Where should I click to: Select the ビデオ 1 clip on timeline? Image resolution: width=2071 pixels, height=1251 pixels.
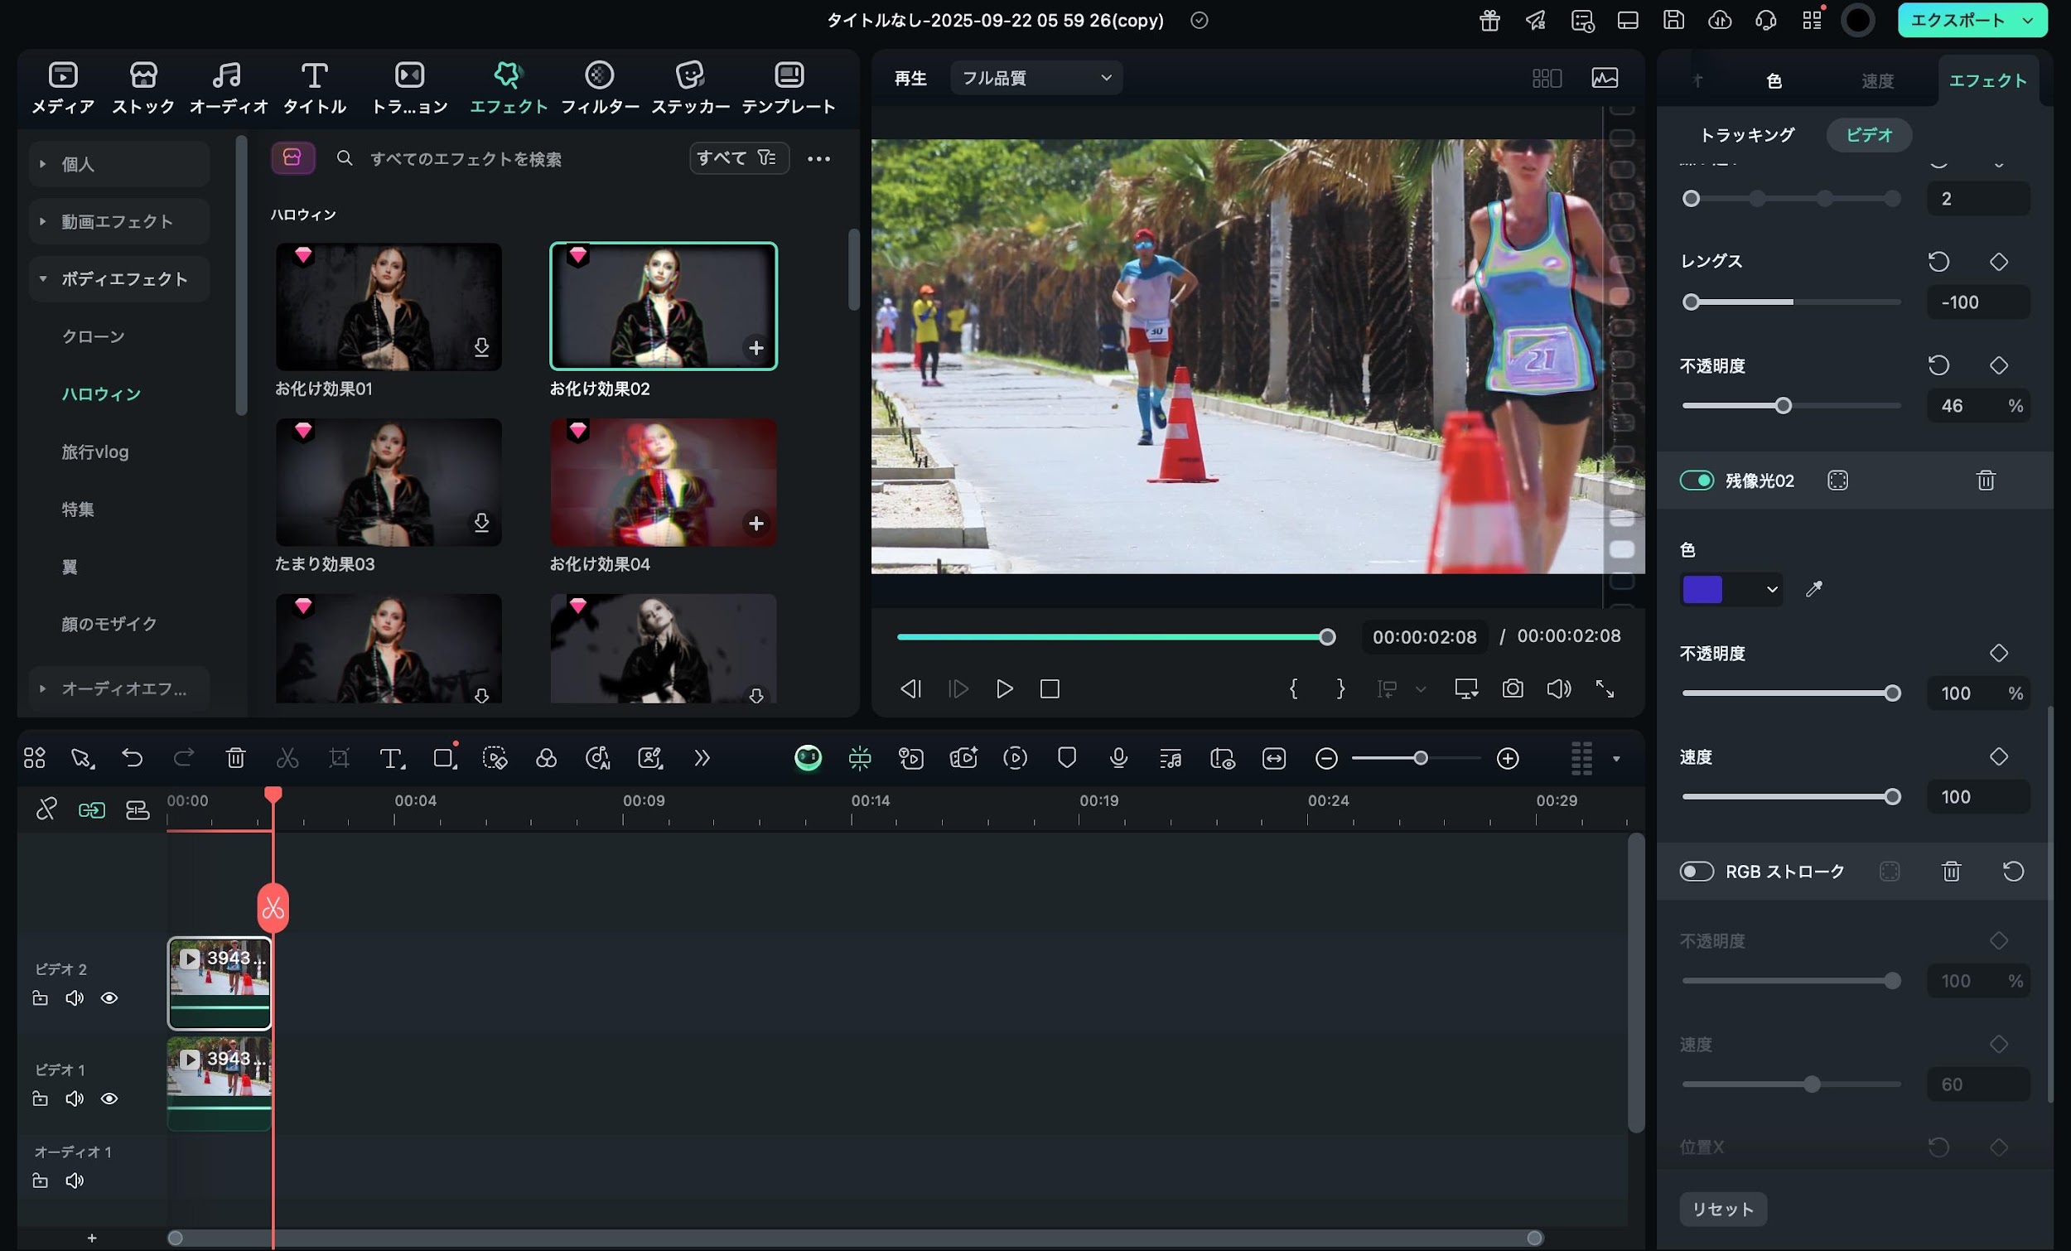pyautogui.click(x=220, y=1083)
